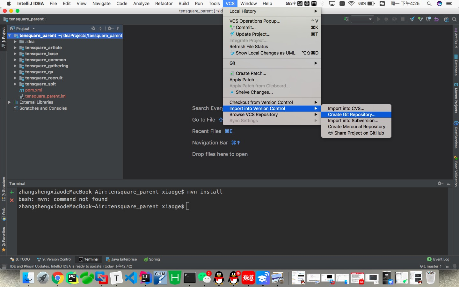Screen dimensions: 459x287
Task: Close terminal session with red X icon
Action: point(12,200)
